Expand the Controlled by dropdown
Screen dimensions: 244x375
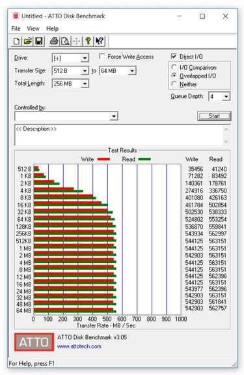coord(114,116)
